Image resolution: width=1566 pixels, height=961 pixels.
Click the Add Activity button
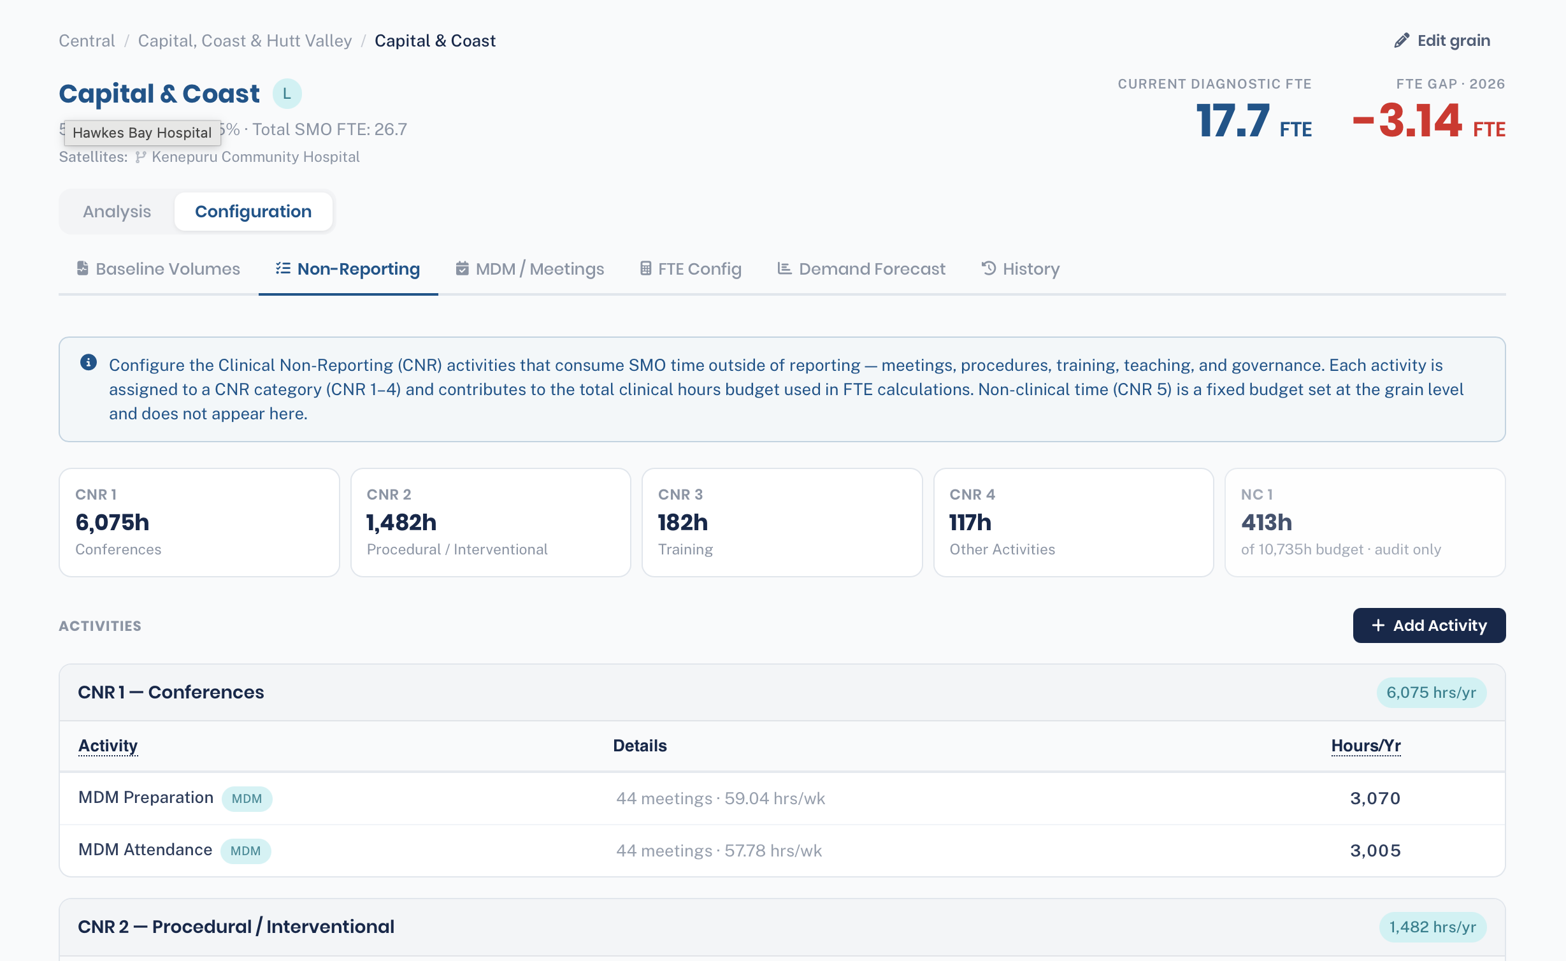point(1429,626)
